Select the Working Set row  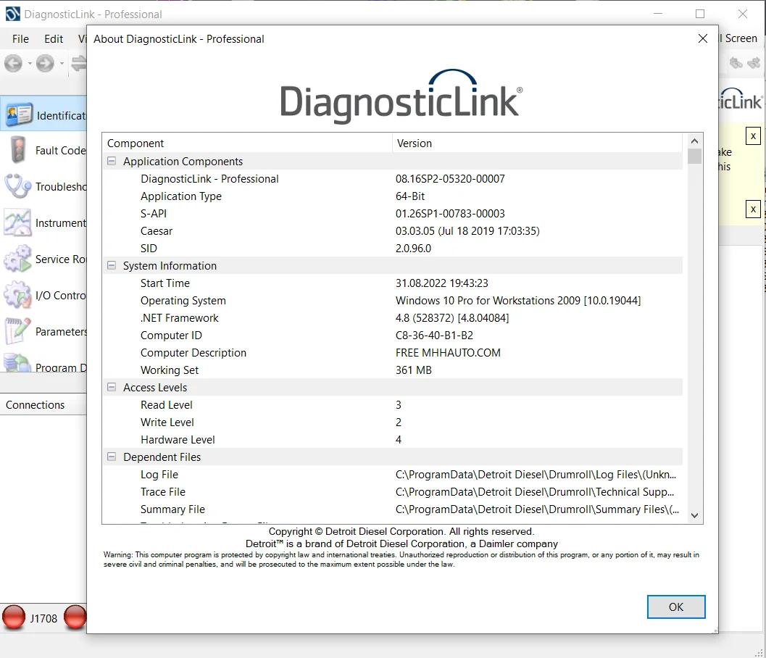pos(392,370)
